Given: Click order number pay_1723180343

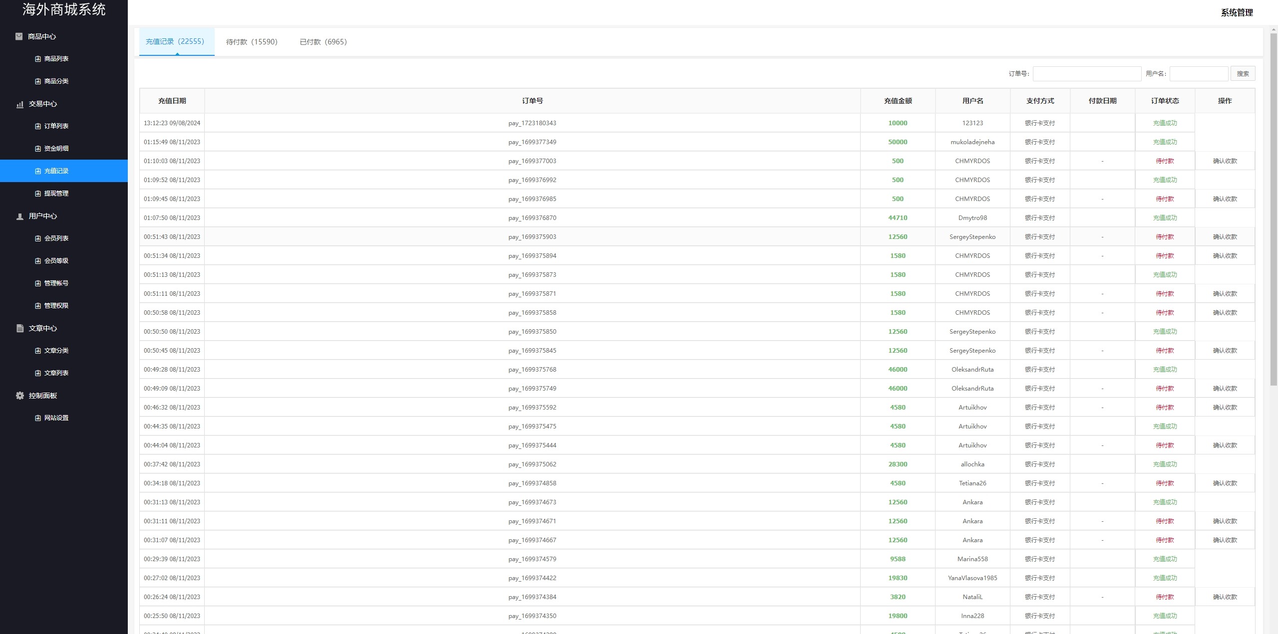Looking at the screenshot, I should click(x=532, y=123).
